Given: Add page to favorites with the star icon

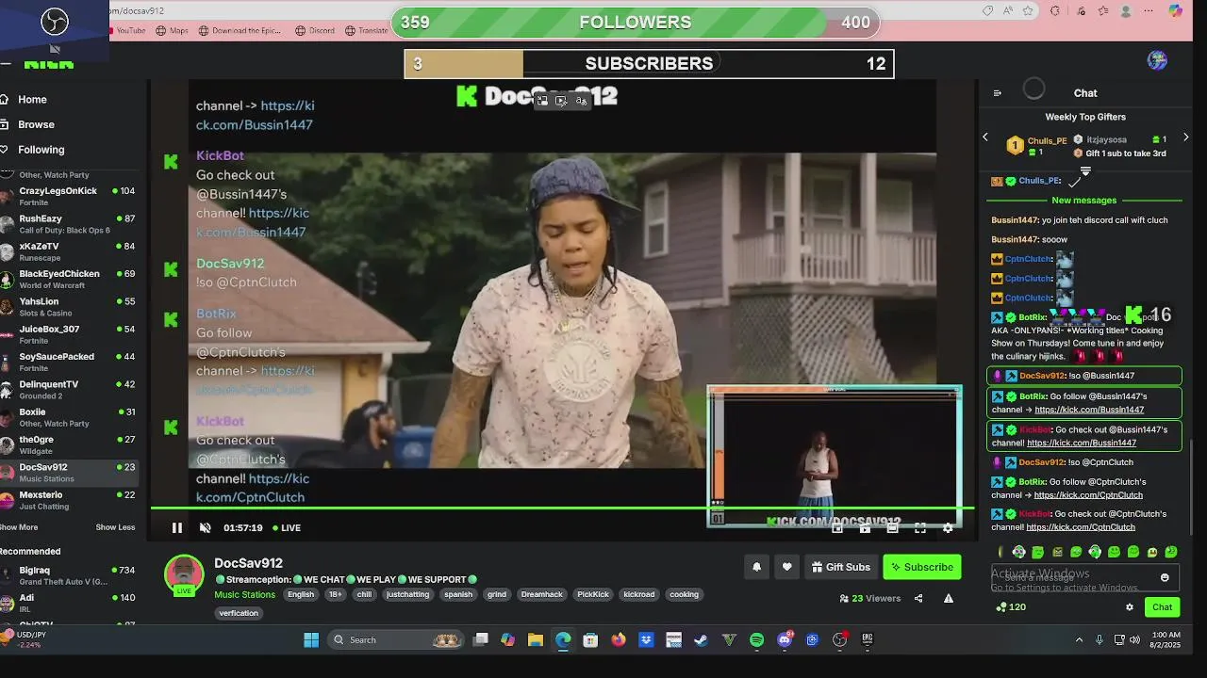Looking at the screenshot, I should [1028, 11].
